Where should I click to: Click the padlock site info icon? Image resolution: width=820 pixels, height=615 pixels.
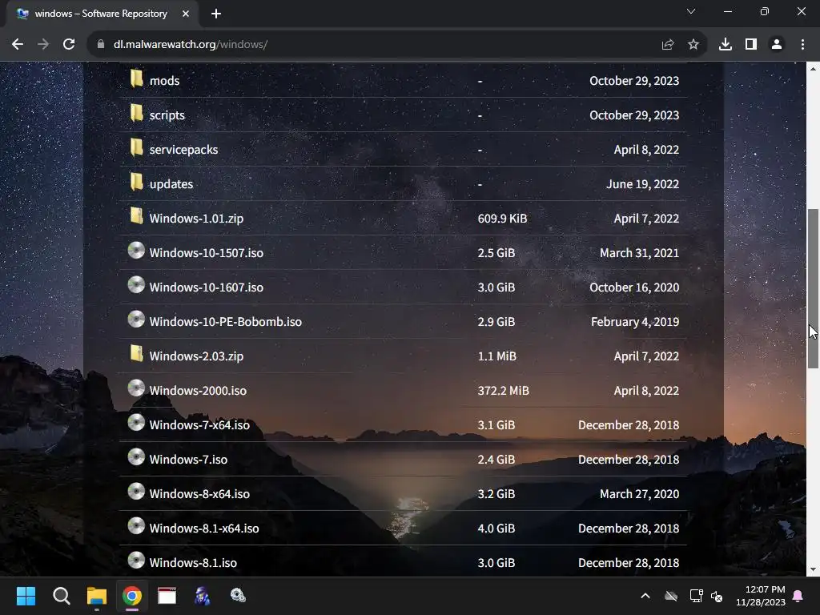coord(101,45)
